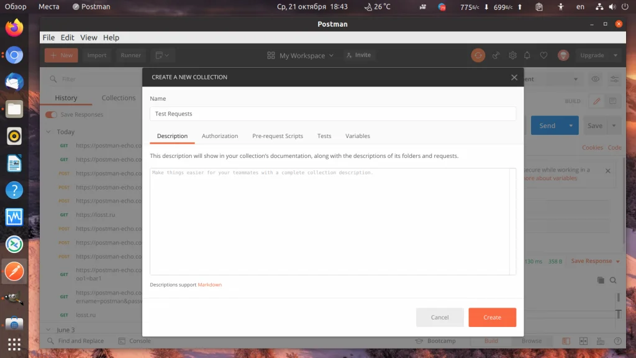This screenshot has height=358, width=636.
Task: Open the notifications bell icon
Action: tap(527, 55)
